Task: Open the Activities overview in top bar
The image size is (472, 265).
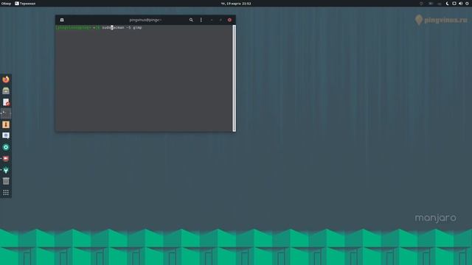Action: click(6, 4)
